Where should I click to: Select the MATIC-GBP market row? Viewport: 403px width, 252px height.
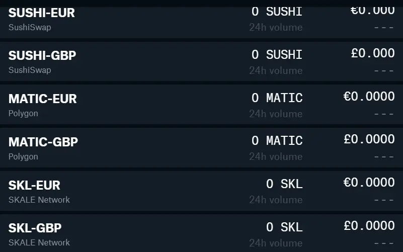(201, 148)
